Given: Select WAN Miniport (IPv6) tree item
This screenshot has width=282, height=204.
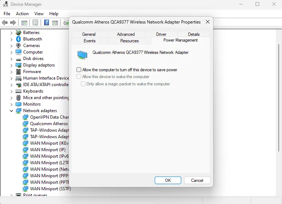Looking at the screenshot, I should (49, 156).
